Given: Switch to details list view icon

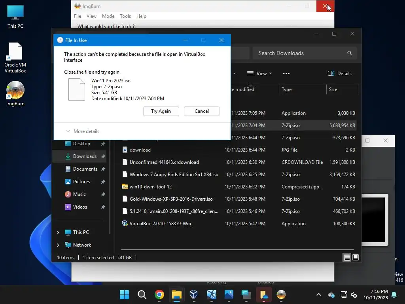Looking at the screenshot, I should pyautogui.click(x=347, y=257).
